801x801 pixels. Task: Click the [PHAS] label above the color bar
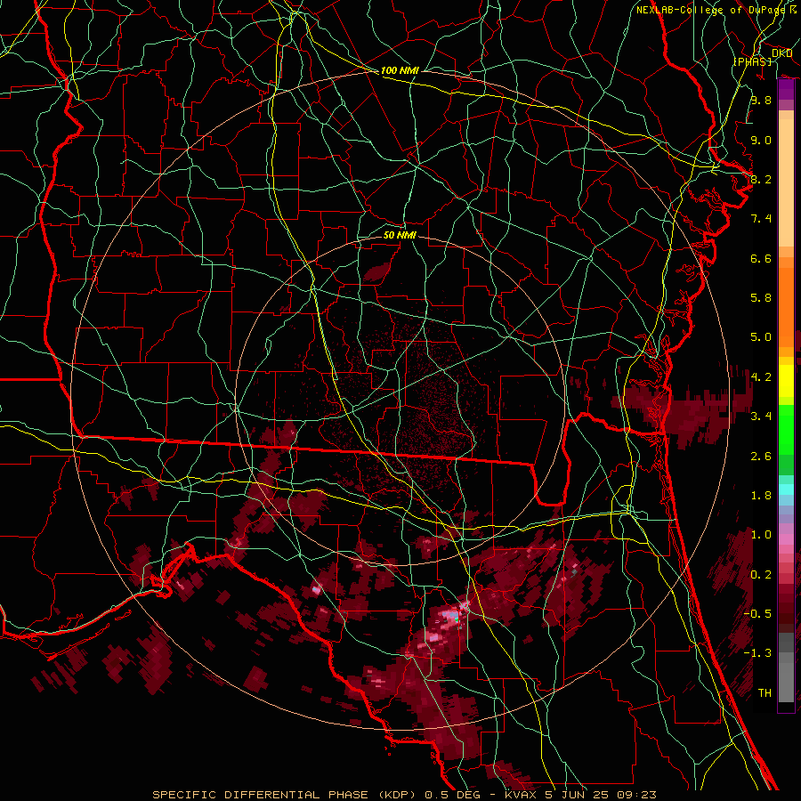[x=752, y=61]
